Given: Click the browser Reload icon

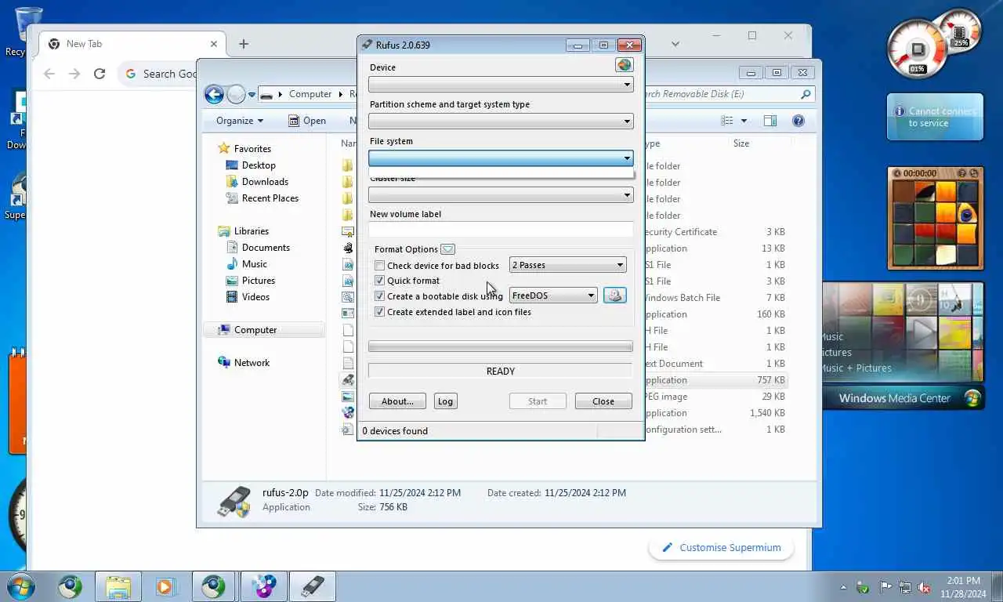Looking at the screenshot, I should pos(100,74).
